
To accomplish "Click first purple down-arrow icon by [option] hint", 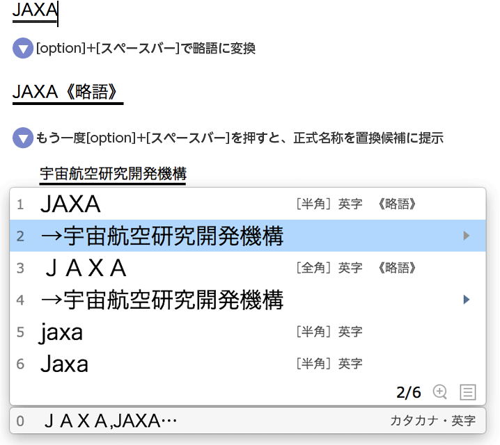I will [x=23, y=48].
